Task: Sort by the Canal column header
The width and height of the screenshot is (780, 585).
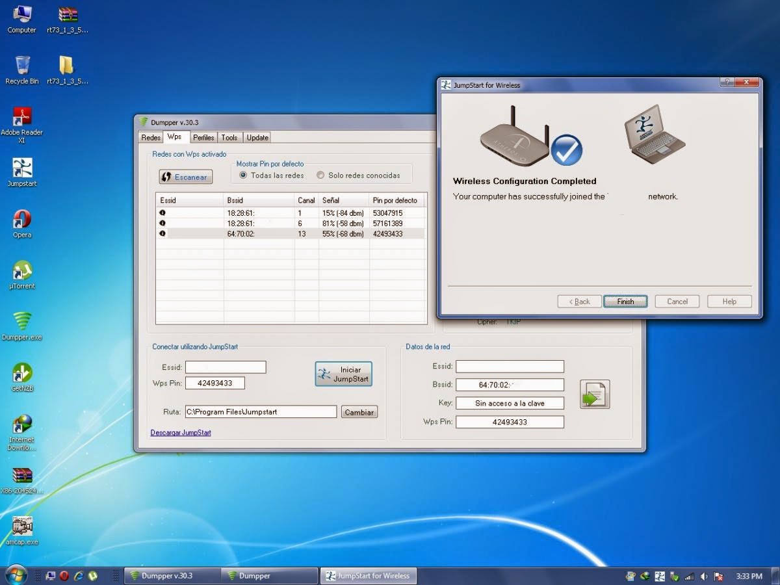Action: (x=306, y=200)
